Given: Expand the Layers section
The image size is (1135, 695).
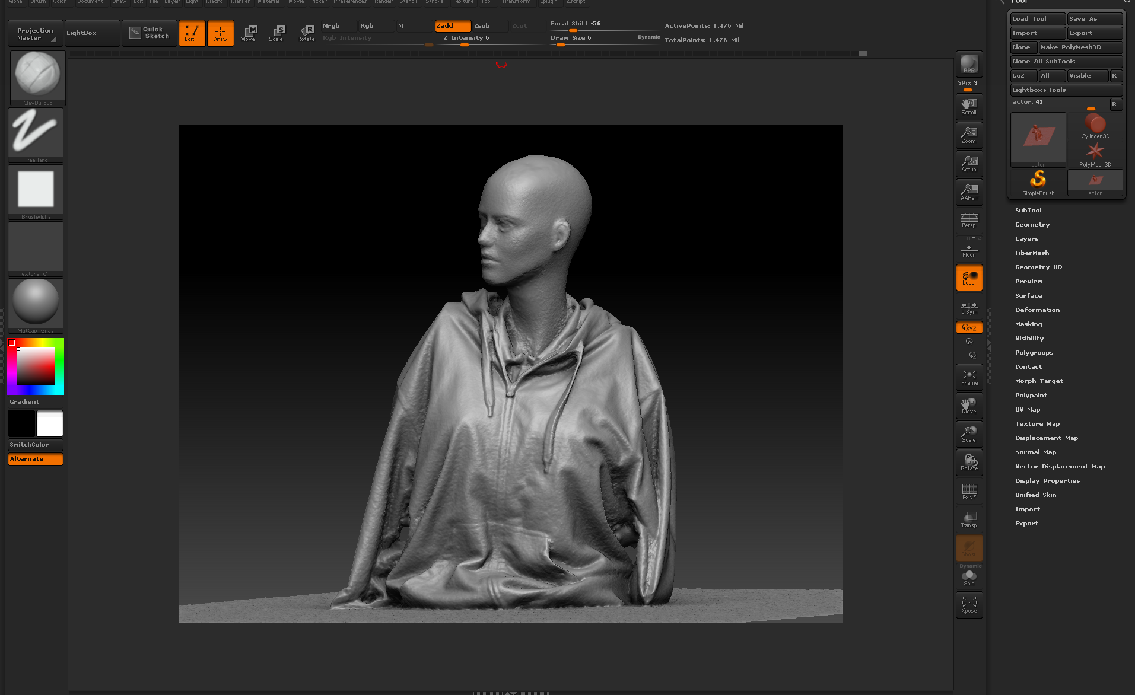Looking at the screenshot, I should click(1026, 239).
